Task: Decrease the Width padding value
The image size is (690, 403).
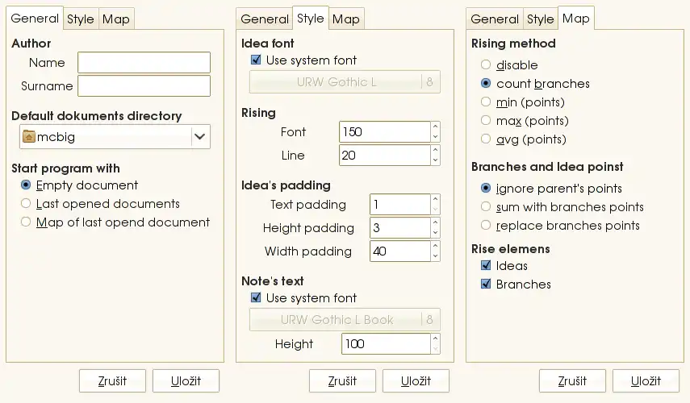Action: click(436, 256)
